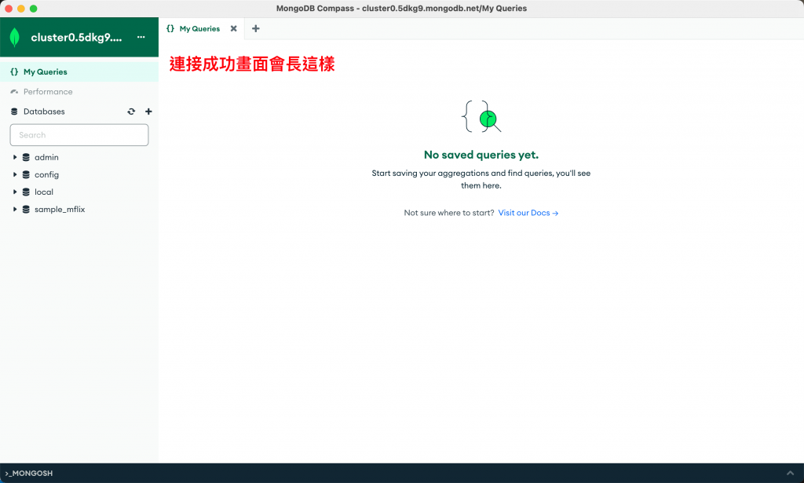Click the sample_mflix database stack icon
The height and width of the screenshot is (483, 804).
[x=26, y=209]
